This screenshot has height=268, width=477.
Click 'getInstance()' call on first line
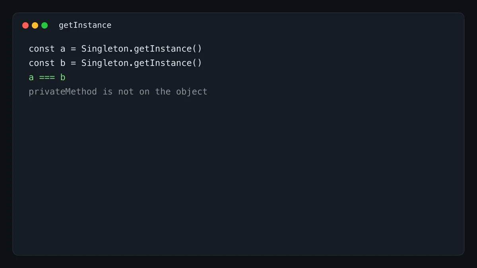168,49
